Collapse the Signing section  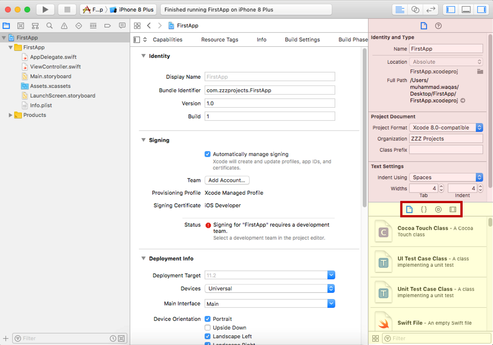[x=144, y=140]
